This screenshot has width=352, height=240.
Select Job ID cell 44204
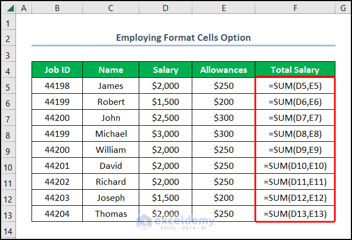tap(57, 214)
